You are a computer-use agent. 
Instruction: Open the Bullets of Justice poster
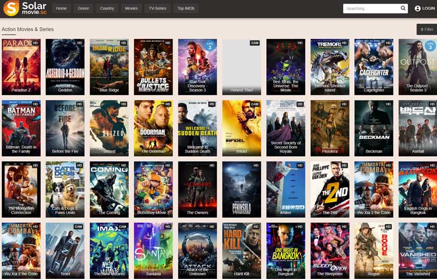(x=153, y=67)
